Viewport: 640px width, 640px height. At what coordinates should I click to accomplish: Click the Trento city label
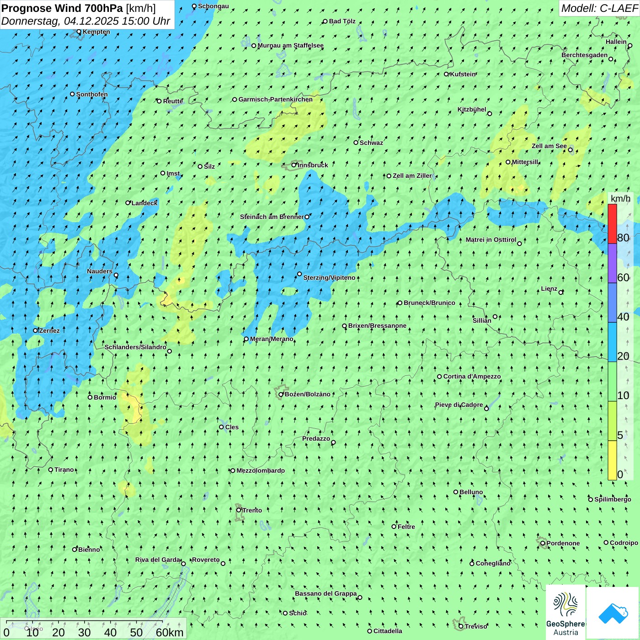coord(252,510)
